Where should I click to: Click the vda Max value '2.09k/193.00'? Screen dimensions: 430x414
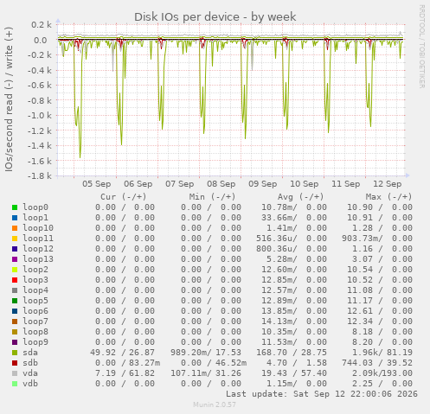point(382,373)
